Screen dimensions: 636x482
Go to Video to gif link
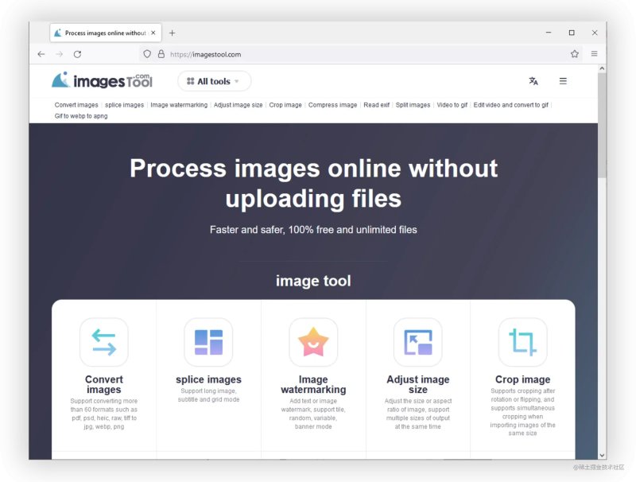pyautogui.click(x=452, y=105)
